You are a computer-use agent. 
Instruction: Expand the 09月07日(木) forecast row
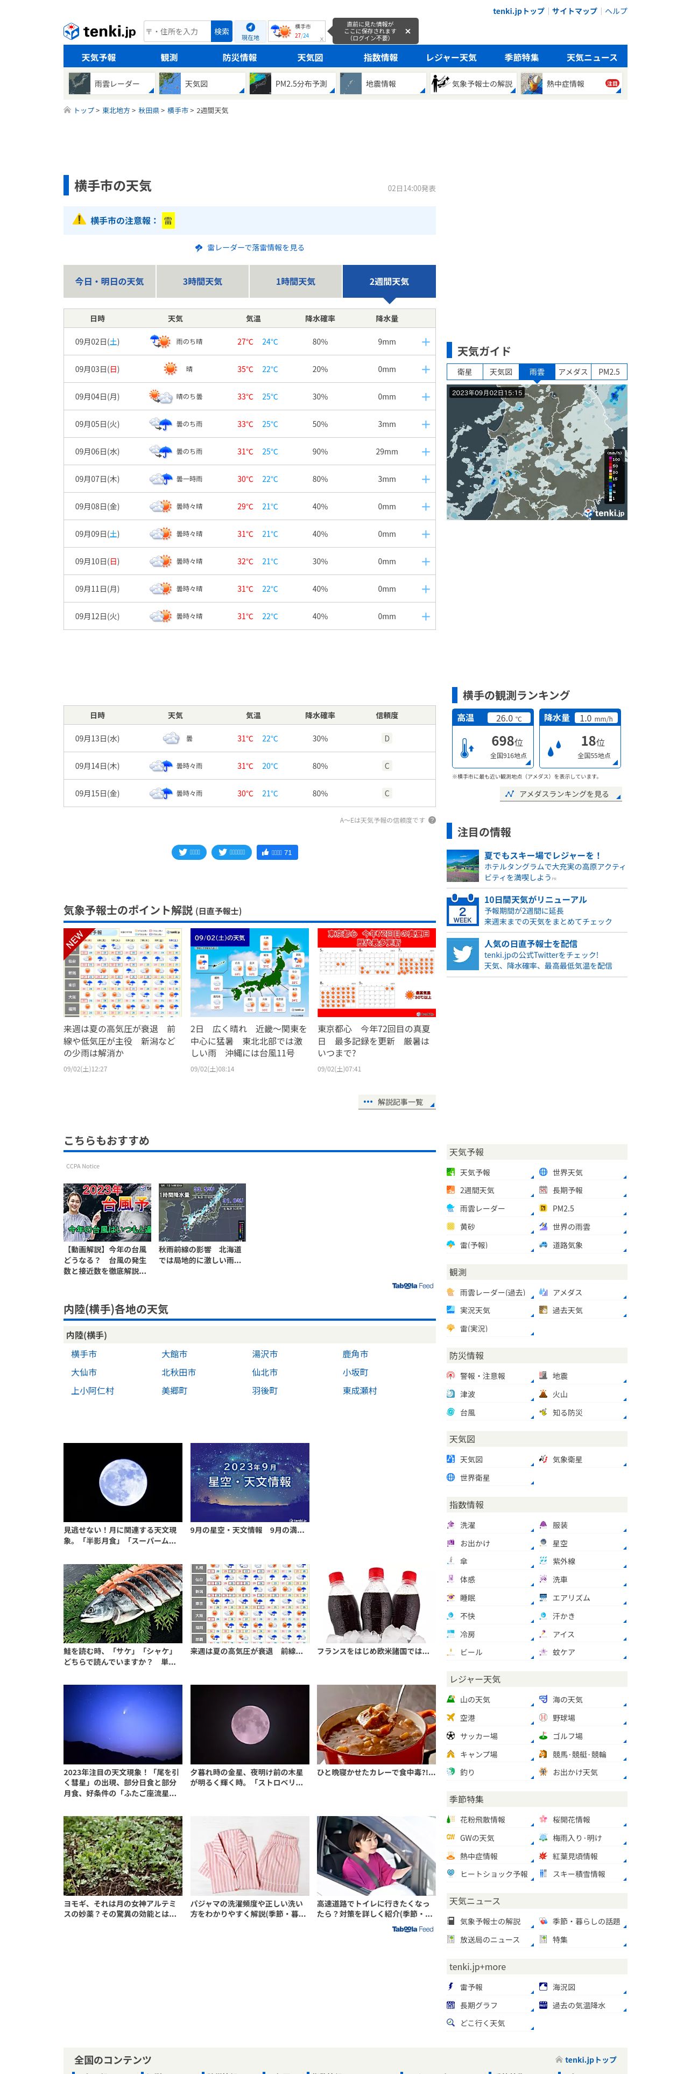point(426,479)
